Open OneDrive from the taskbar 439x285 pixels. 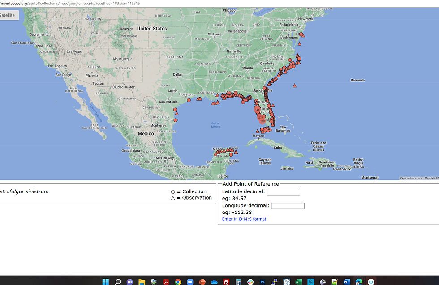point(214,281)
